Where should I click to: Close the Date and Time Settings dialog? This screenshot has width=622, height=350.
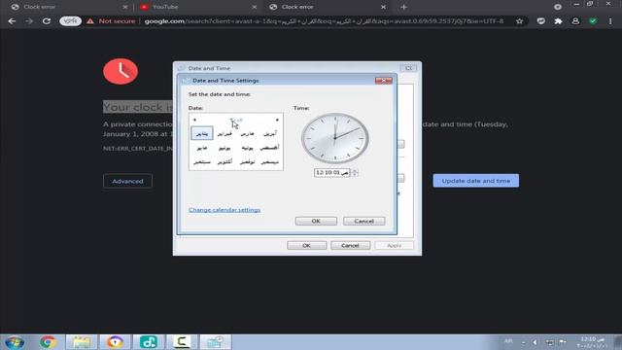coord(384,81)
